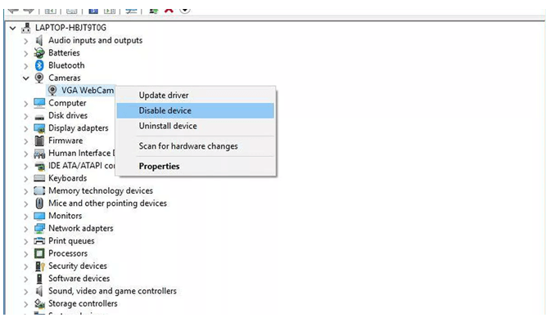546x331 pixels.
Task: Collapse the Cameras category
Action: pos(25,78)
